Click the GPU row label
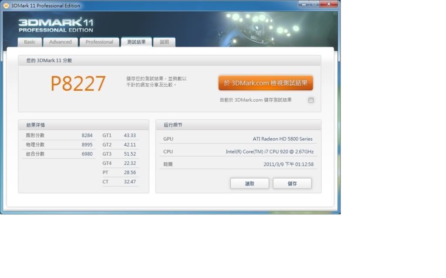The height and width of the screenshot is (278, 446). click(x=168, y=139)
